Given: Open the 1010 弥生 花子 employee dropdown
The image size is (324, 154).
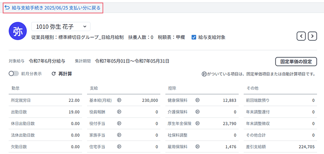Looking at the screenshot, I should coord(61,26).
